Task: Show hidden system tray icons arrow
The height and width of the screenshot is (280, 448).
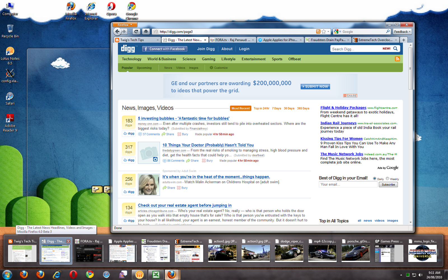Action: [x=401, y=275]
